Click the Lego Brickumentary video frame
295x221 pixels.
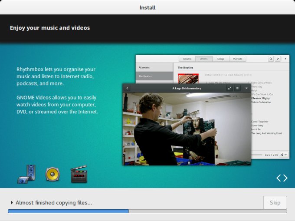click(187, 129)
